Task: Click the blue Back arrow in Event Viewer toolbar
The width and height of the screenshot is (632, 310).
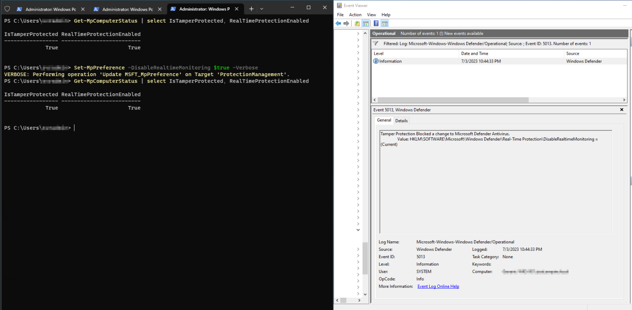Action: (x=338, y=23)
